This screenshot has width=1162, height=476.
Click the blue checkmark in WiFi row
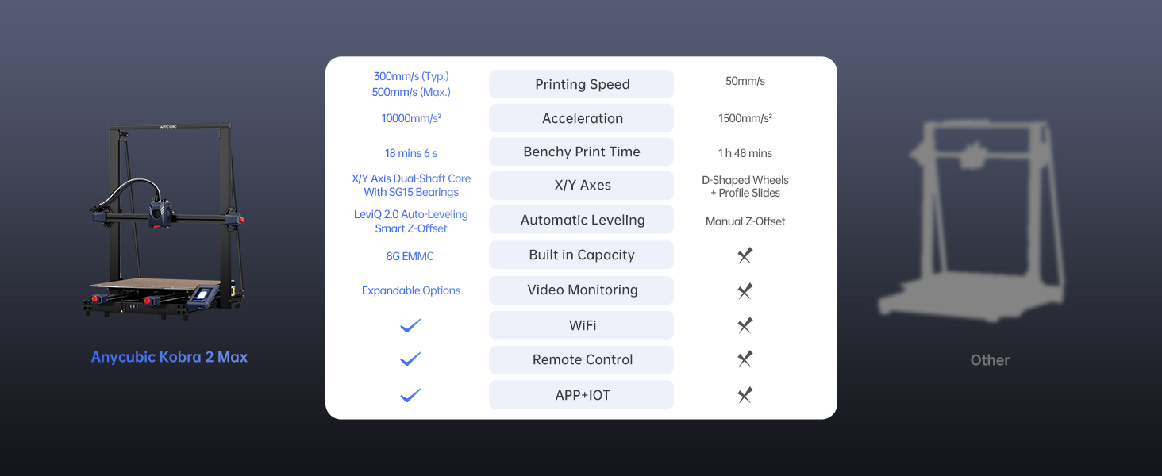pyautogui.click(x=410, y=325)
